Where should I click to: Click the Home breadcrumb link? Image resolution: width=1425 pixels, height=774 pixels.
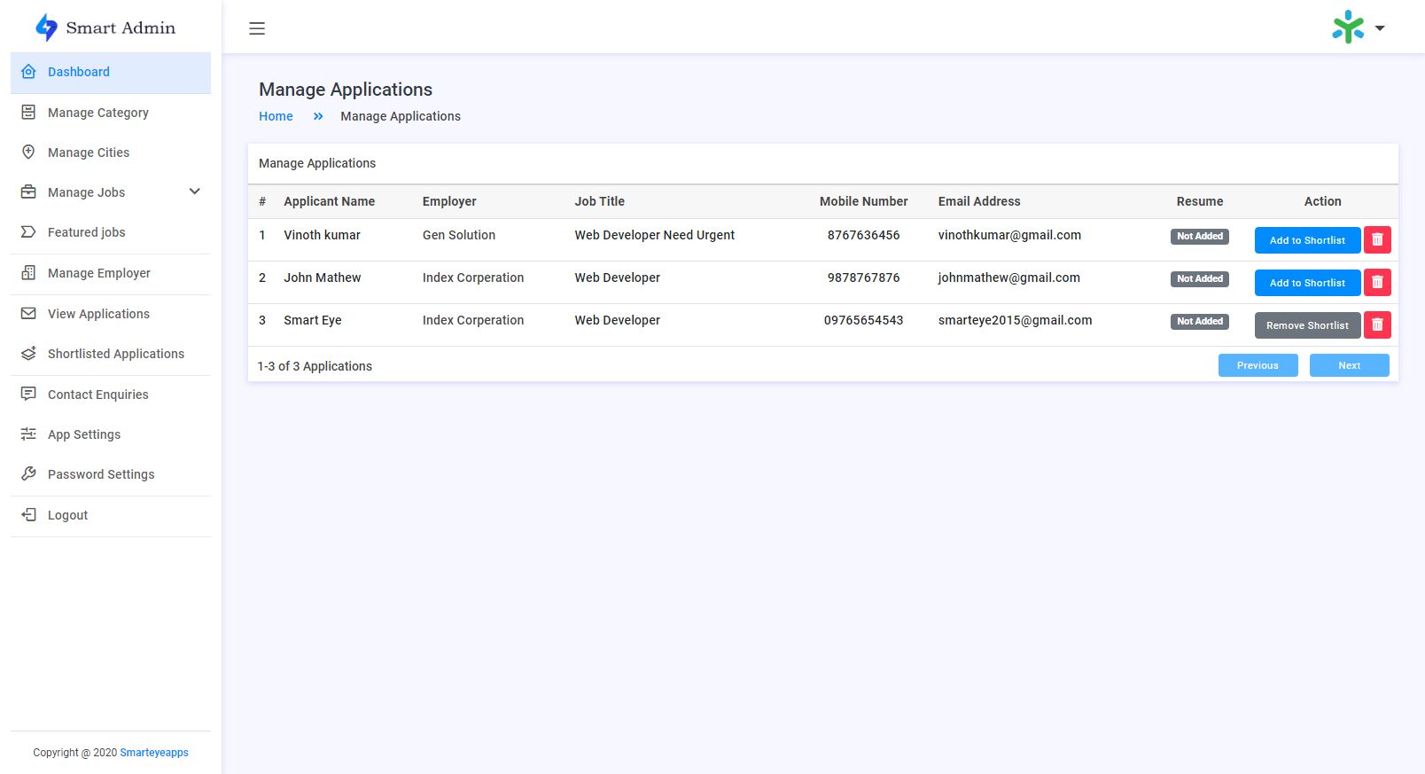pos(276,116)
